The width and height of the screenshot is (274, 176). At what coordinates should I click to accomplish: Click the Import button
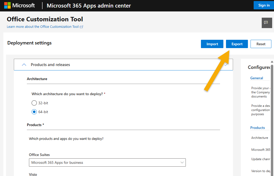click(x=212, y=44)
